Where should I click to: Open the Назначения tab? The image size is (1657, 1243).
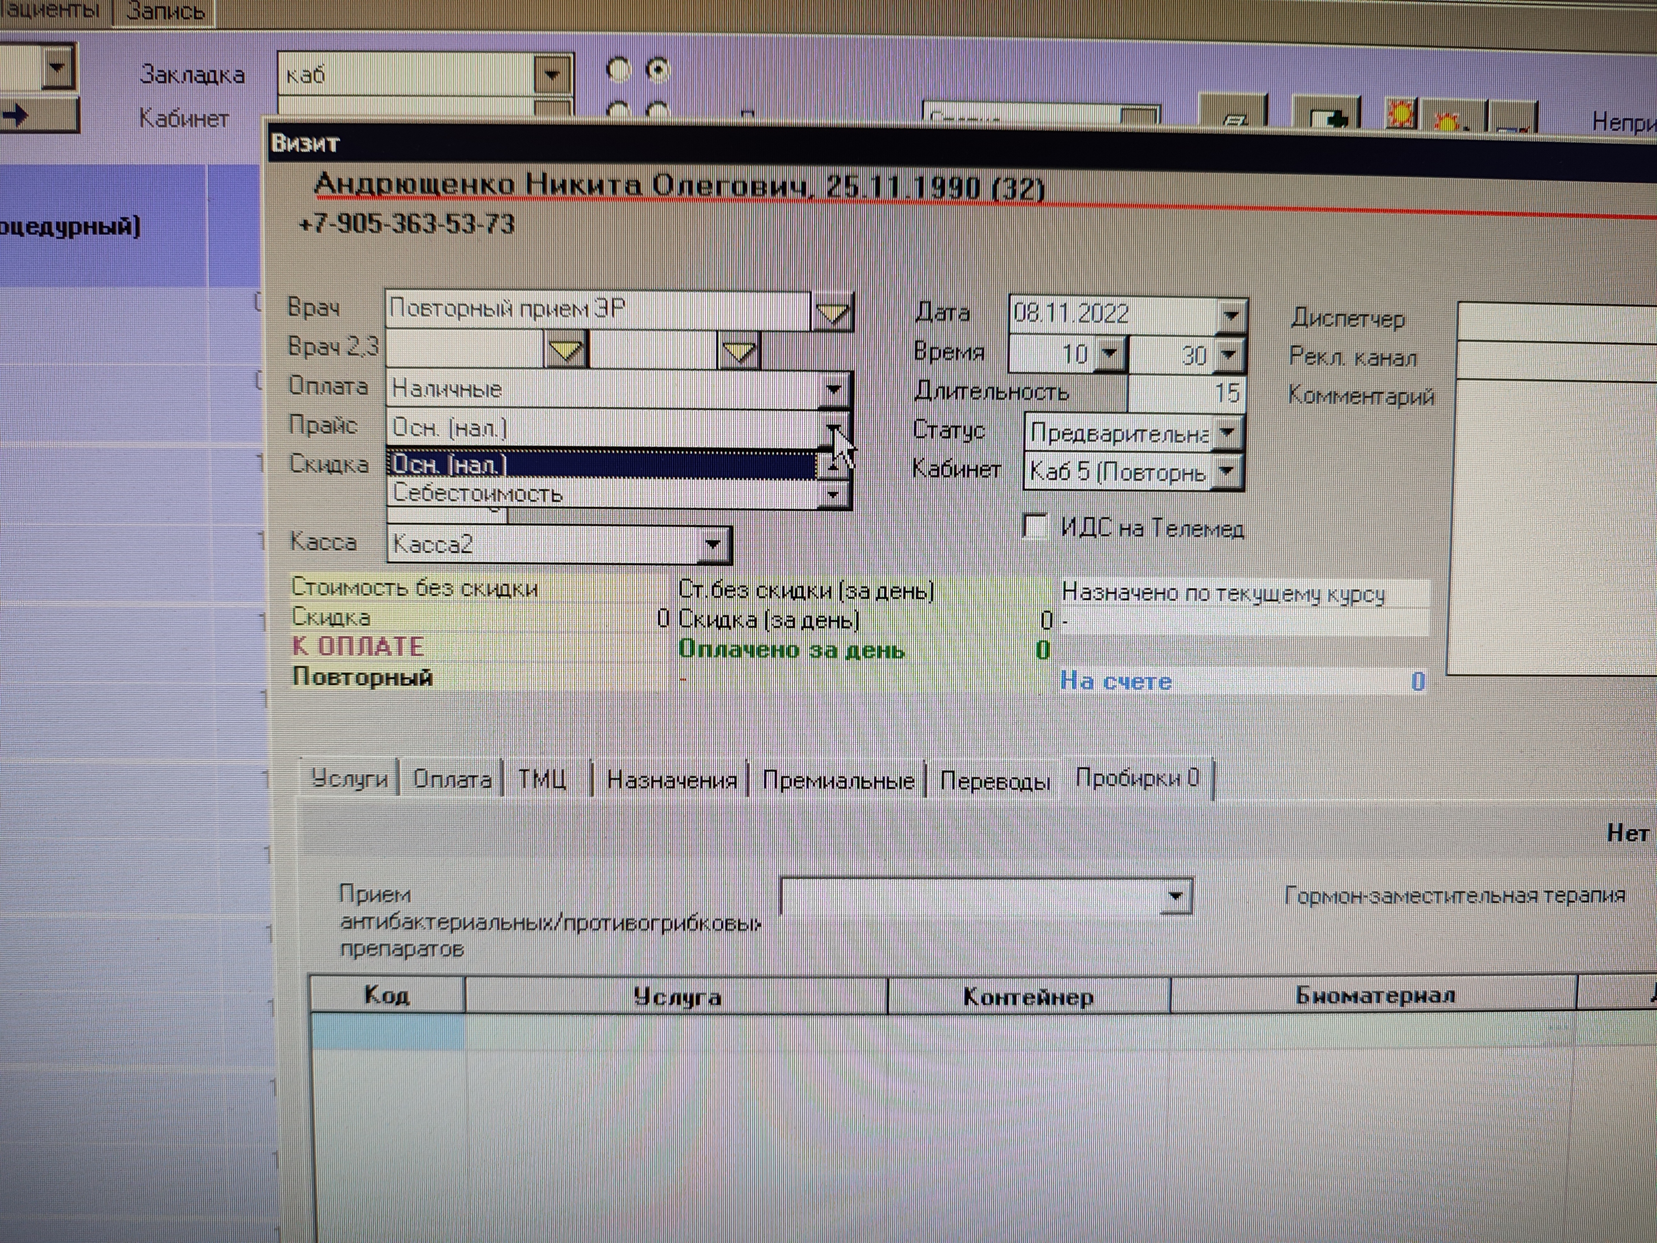click(671, 781)
